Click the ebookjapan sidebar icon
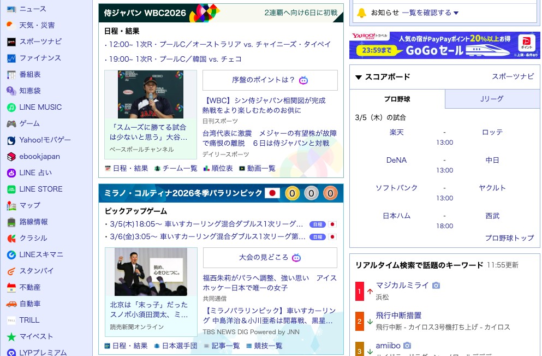Viewport: 542px width, 356px height. click(x=11, y=157)
